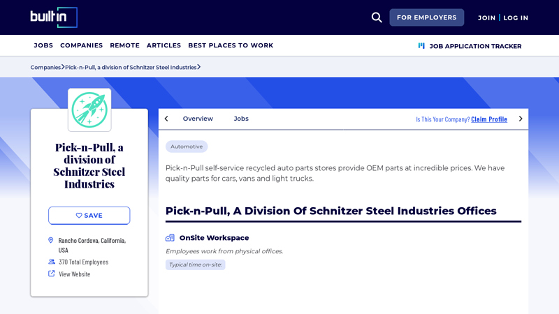Click the job application tracker icon

(x=421, y=46)
